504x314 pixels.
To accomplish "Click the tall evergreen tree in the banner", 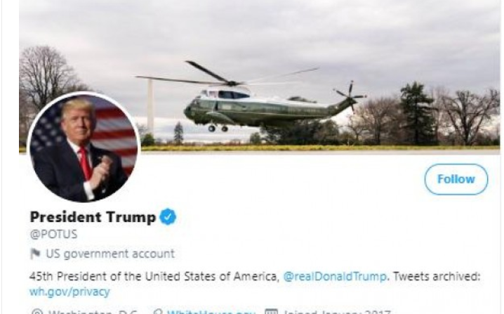I will pyautogui.click(x=417, y=113).
